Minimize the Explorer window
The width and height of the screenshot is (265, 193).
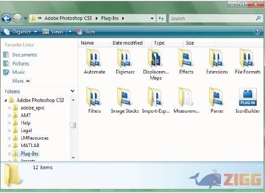233,4
